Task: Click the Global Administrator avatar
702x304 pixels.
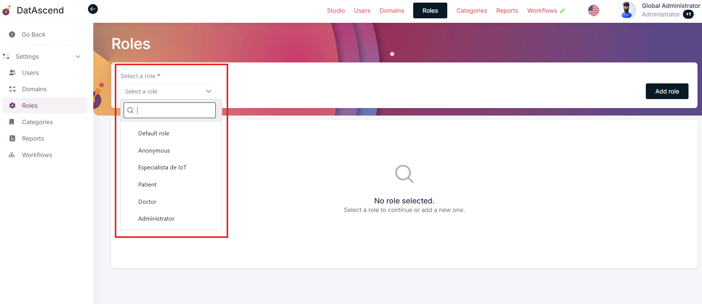Action: 626,10
